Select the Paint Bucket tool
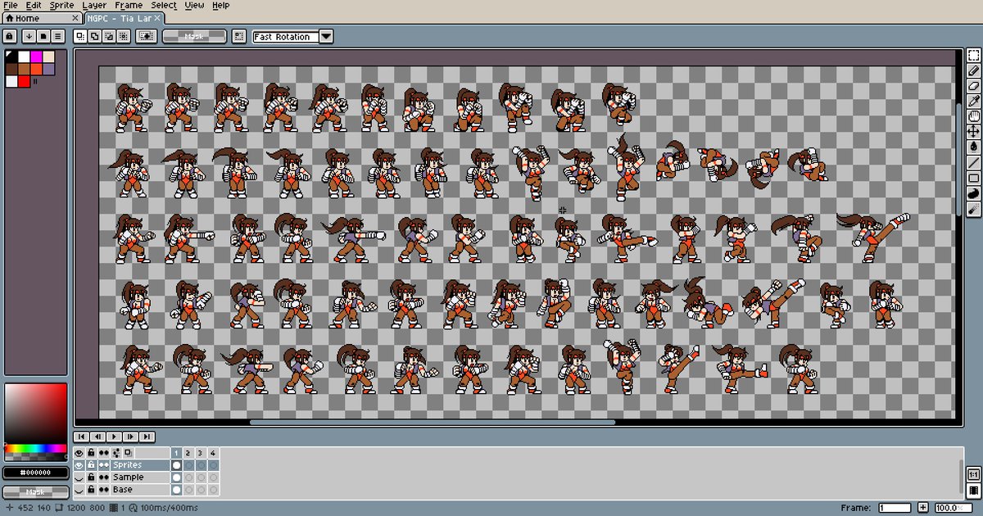 974,147
